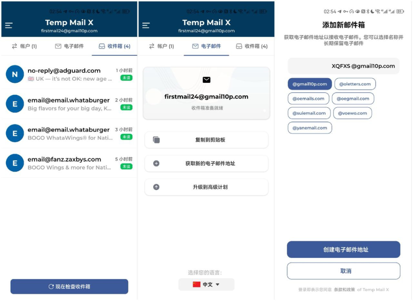
Task: Select the @yanemail.com domain chip
Action: [x=310, y=128]
